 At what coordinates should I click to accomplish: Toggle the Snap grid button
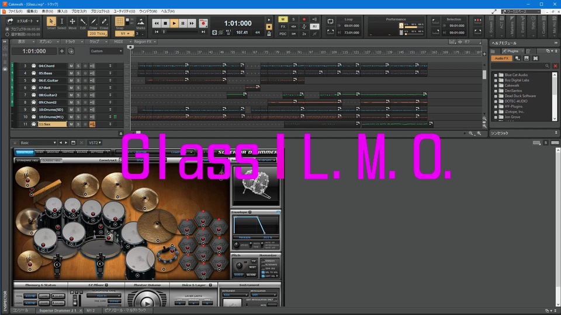click(x=119, y=22)
